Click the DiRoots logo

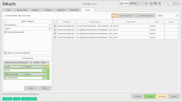pos(9,4)
